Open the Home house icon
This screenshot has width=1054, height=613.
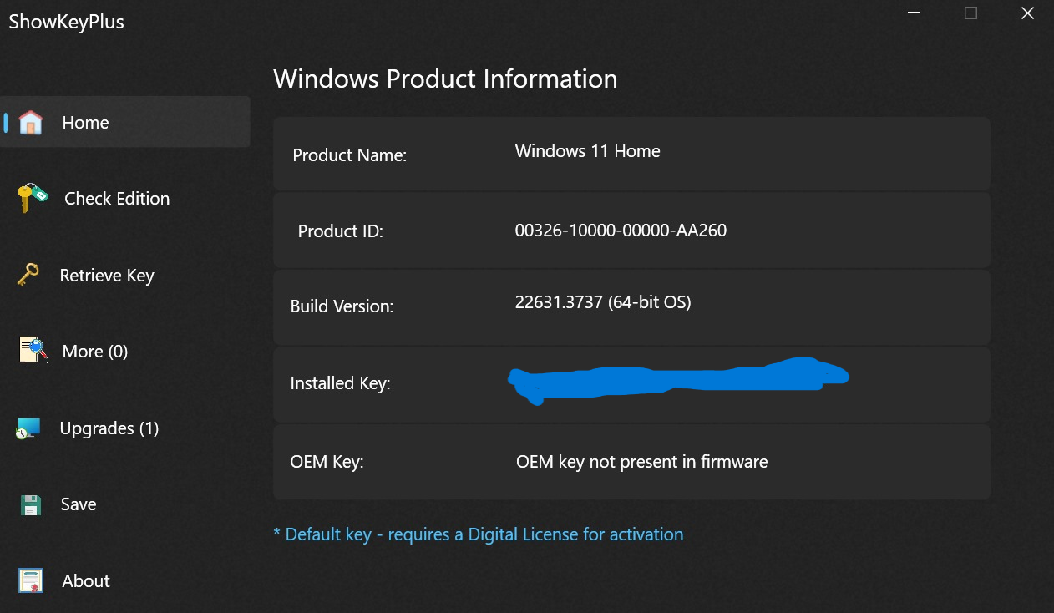(x=31, y=121)
